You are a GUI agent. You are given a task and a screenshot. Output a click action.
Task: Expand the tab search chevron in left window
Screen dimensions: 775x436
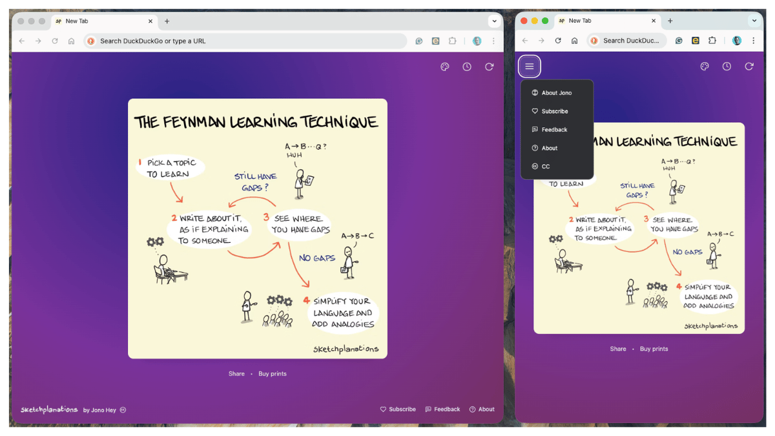(x=494, y=21)
